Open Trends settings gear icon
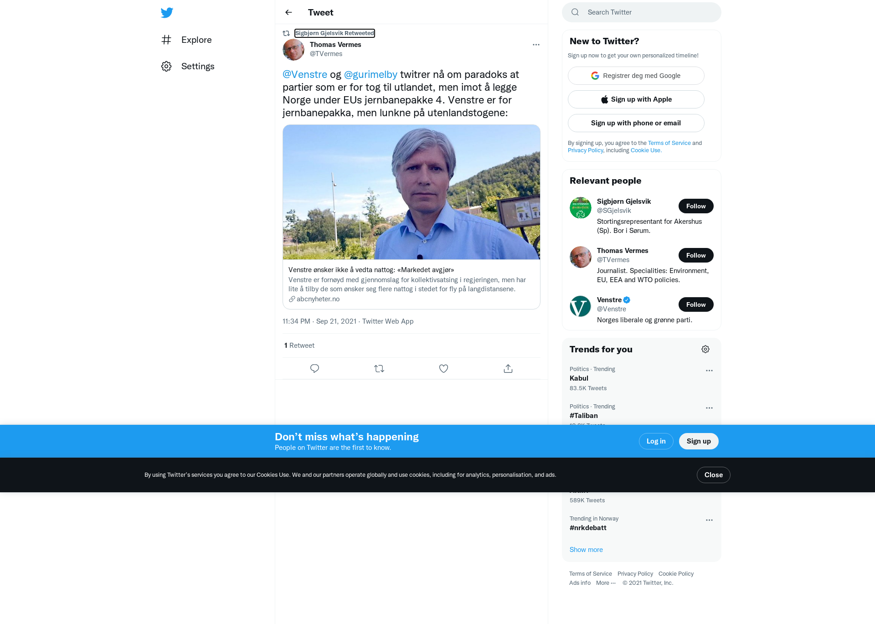Screen dimensions: 875x624 tap(705, 349)
